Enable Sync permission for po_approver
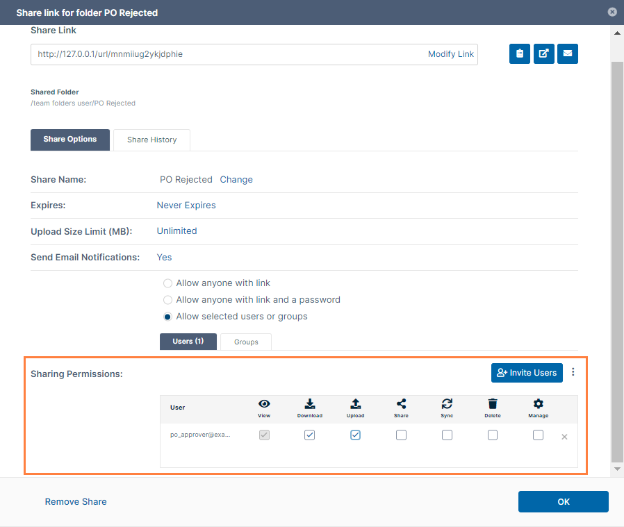The width and height of the screenshot is (624, 527). (447, 435)
